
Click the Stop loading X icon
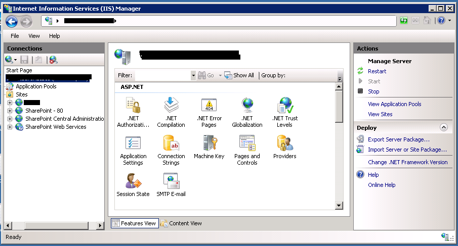coord(415,20)
